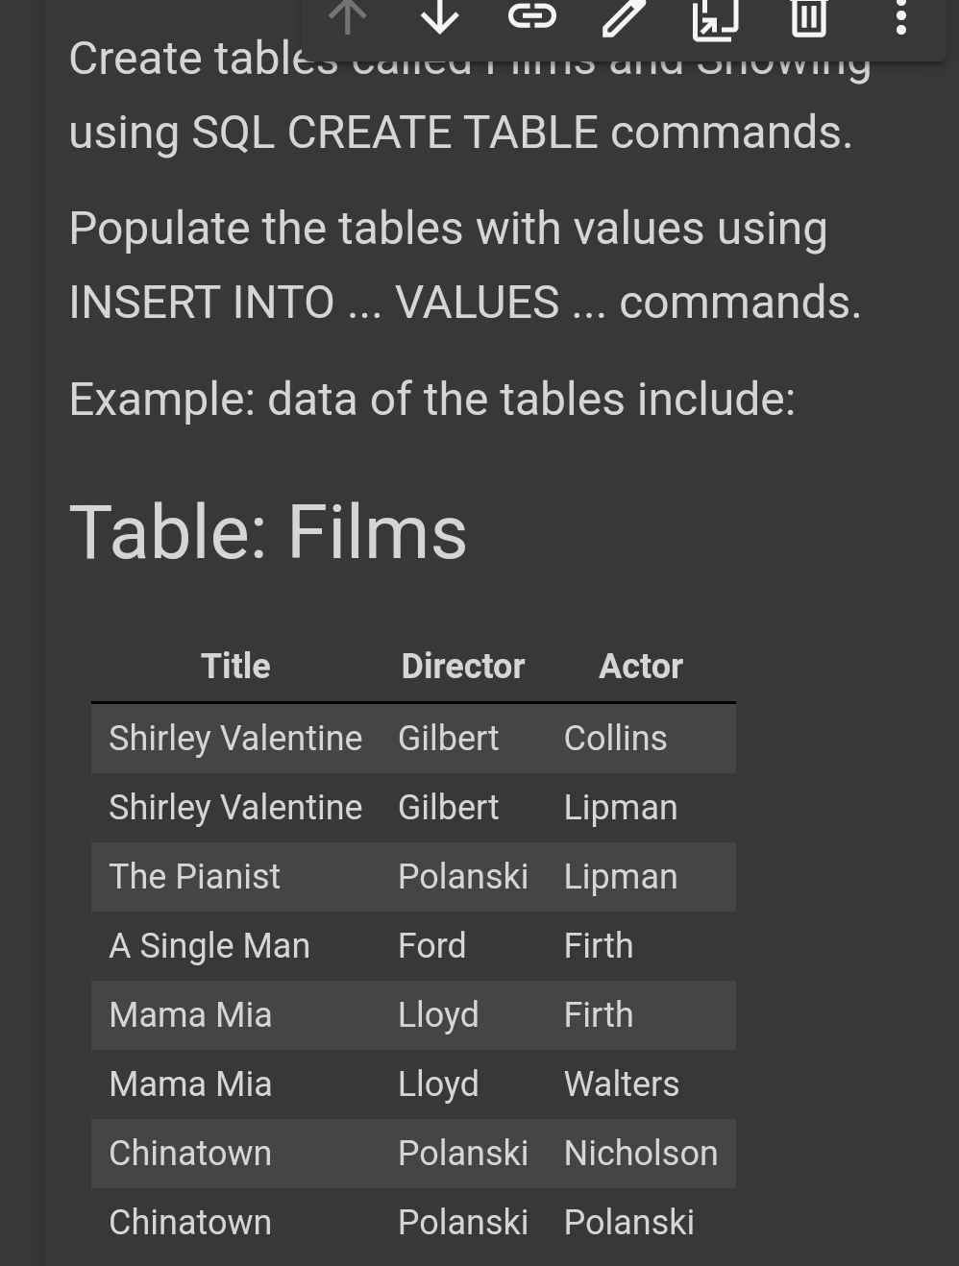Select the Actor column header
This screenshot has height=1266, width=959.
pos(641,666)
